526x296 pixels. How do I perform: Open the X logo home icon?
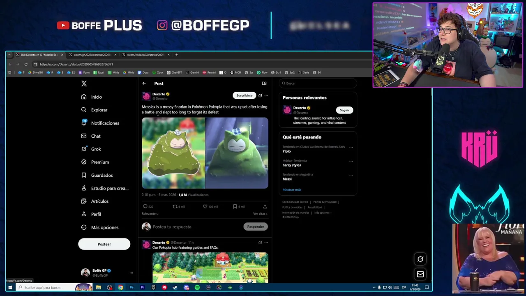click(x=84, y=83)
